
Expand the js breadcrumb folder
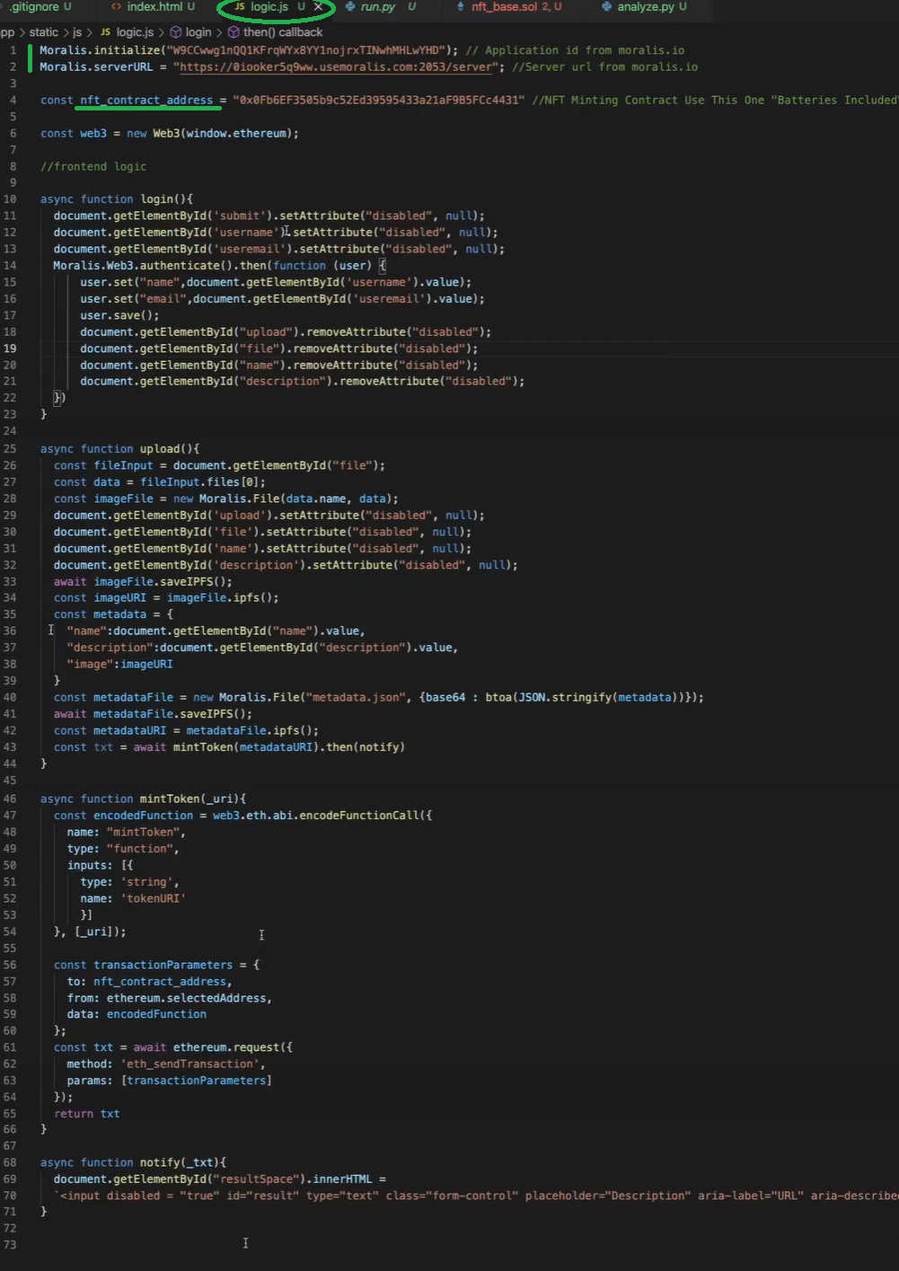click(x=77, y=32)
